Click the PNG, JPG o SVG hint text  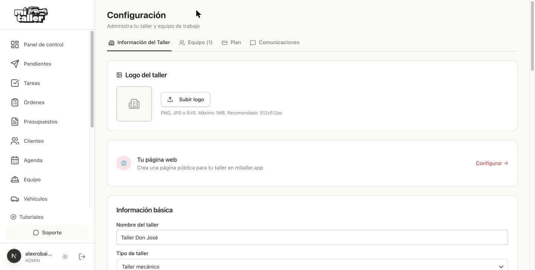tap(221, 113)
